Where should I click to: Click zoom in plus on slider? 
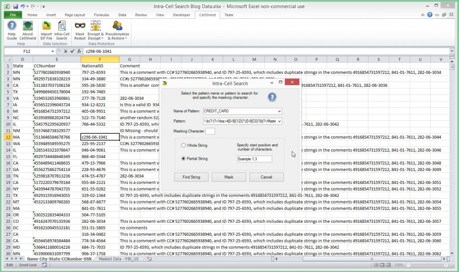[x=446, y=265]
